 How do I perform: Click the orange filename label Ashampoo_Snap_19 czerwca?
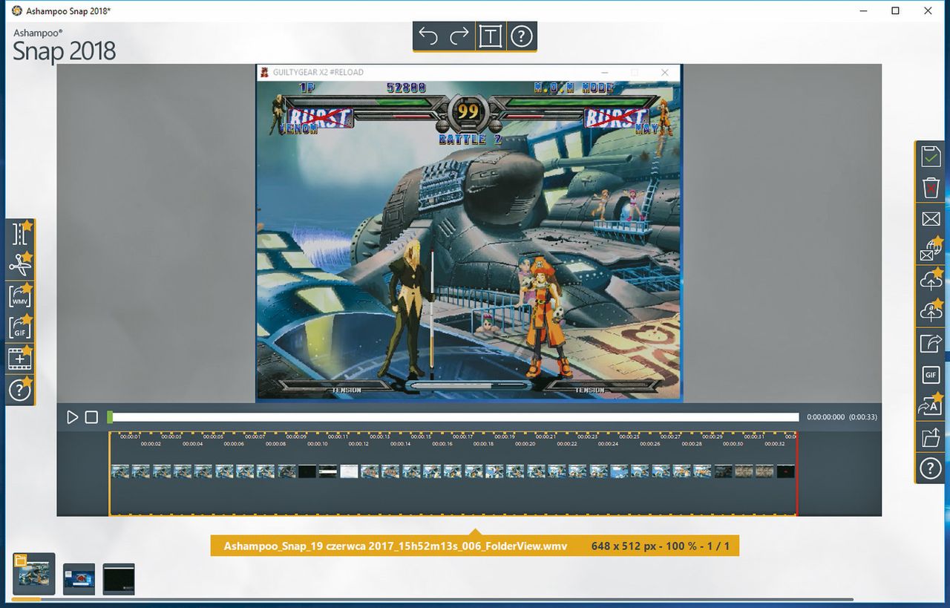(x=396, y=546)
